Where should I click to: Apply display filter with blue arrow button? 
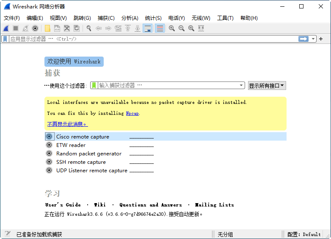303,39
